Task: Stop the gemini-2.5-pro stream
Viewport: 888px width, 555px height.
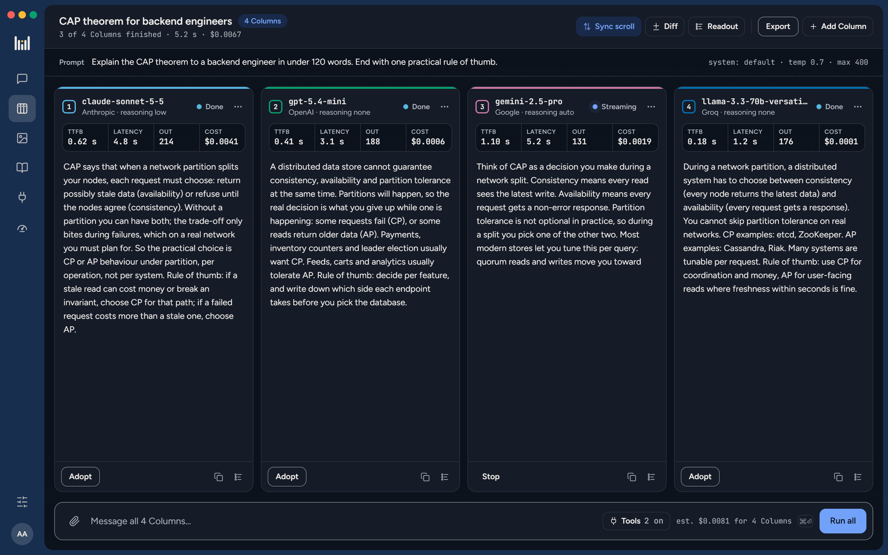Action: coord(491,476)
